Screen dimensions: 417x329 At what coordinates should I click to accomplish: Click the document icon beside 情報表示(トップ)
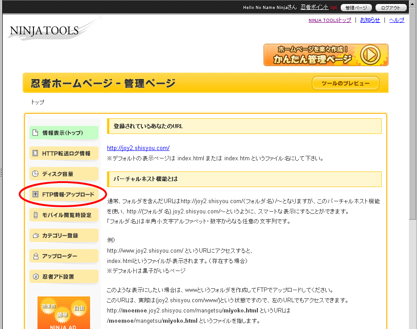[35, 133]
